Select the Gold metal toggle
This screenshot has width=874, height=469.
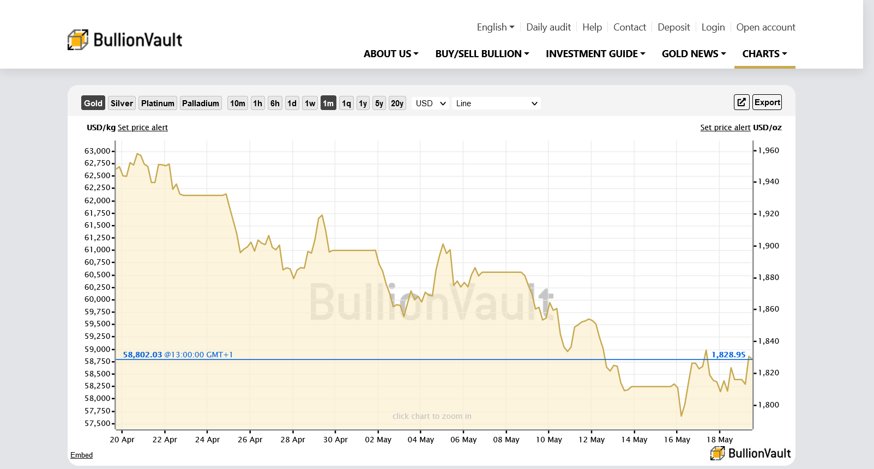(x=93, y=103)
